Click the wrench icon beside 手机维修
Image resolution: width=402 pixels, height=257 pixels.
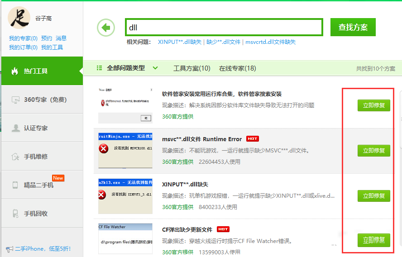(x=15, y=157)
